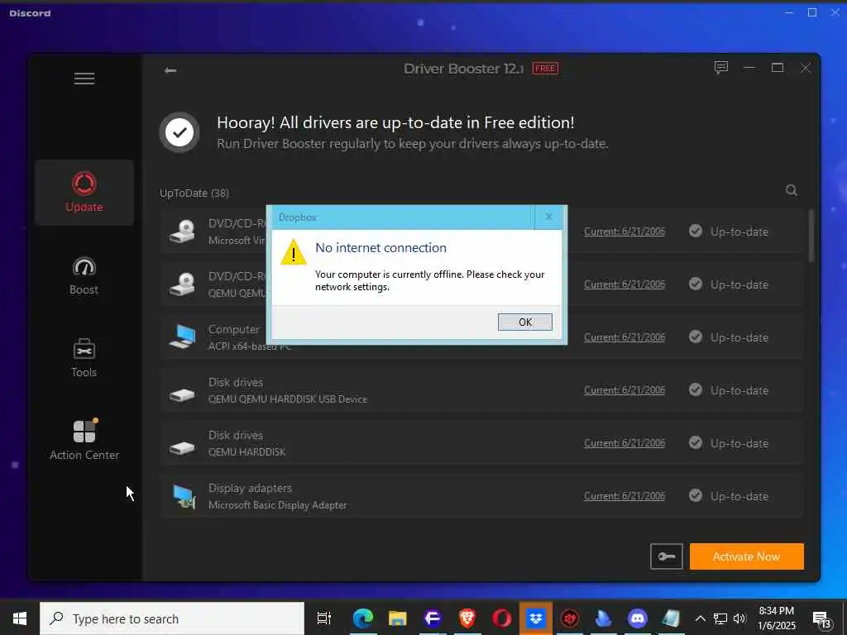
Task: Open Driver Booster taskbar icon
Action: (x=570, y=618)
